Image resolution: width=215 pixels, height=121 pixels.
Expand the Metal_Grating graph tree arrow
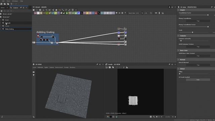pyautogui.click(x=1, y=29)
